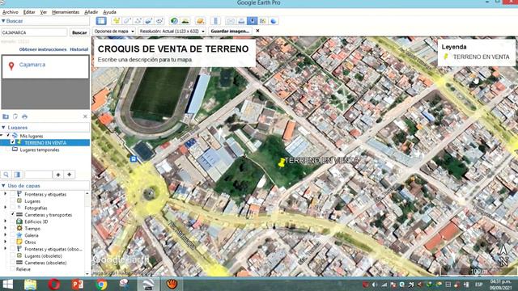518x291 pixels.
Task: Click the Cajamarca search result link
Action: 32,65
